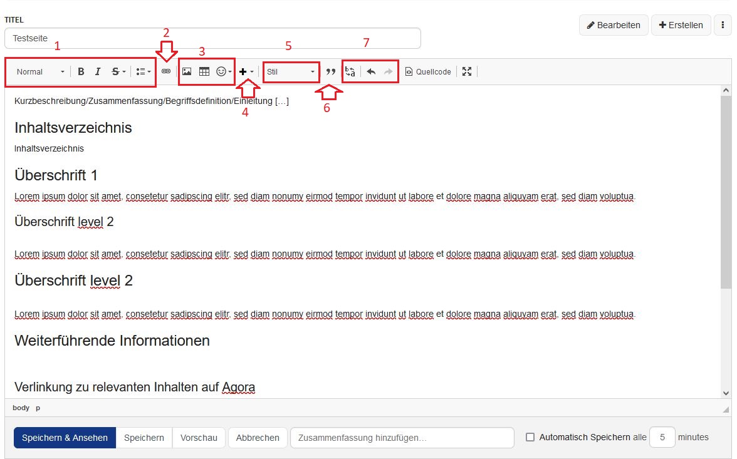
Task: Click the editor scrollbar down arrow
Action: (x=726, y=393)
